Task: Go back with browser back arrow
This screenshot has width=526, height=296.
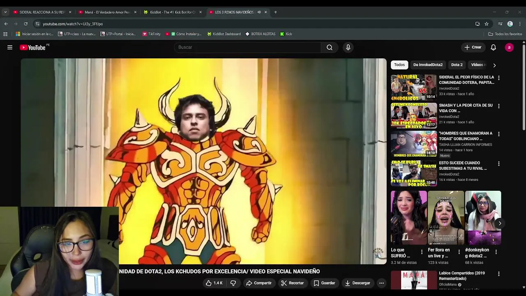Action: coord(6,24)
